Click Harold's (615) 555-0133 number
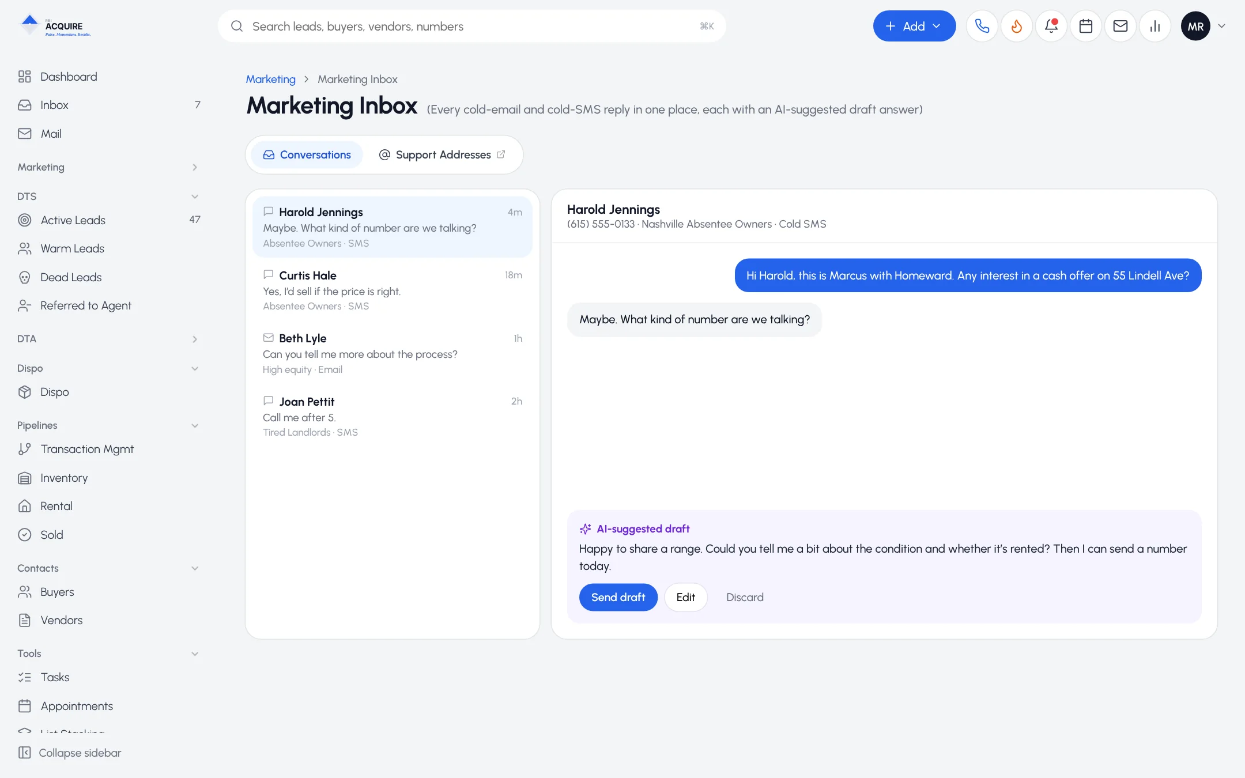Viewport: 1245px width, 778px height. [x=601, y=224]
